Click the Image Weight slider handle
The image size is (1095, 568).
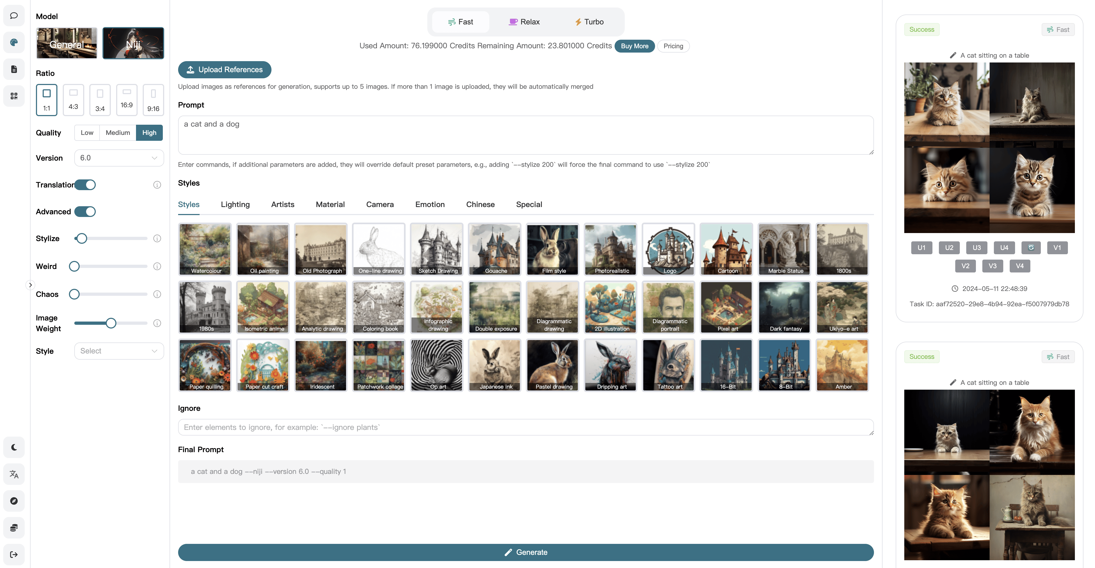pyautogui.click(x=111, y=323)
